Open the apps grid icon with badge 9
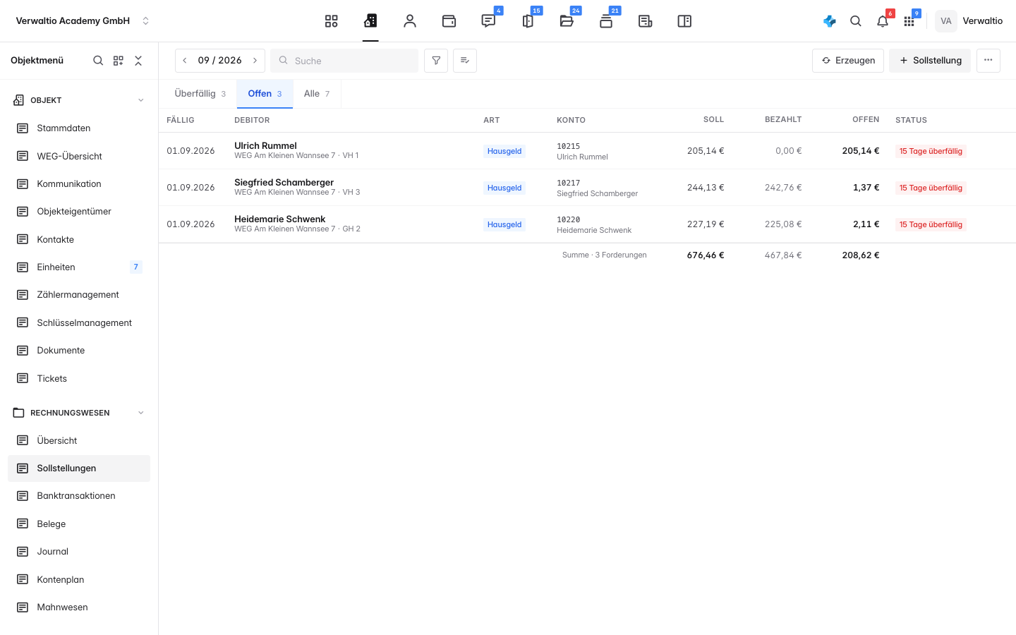This screenshot has height=635, width=1016. [x=909, y=21]
